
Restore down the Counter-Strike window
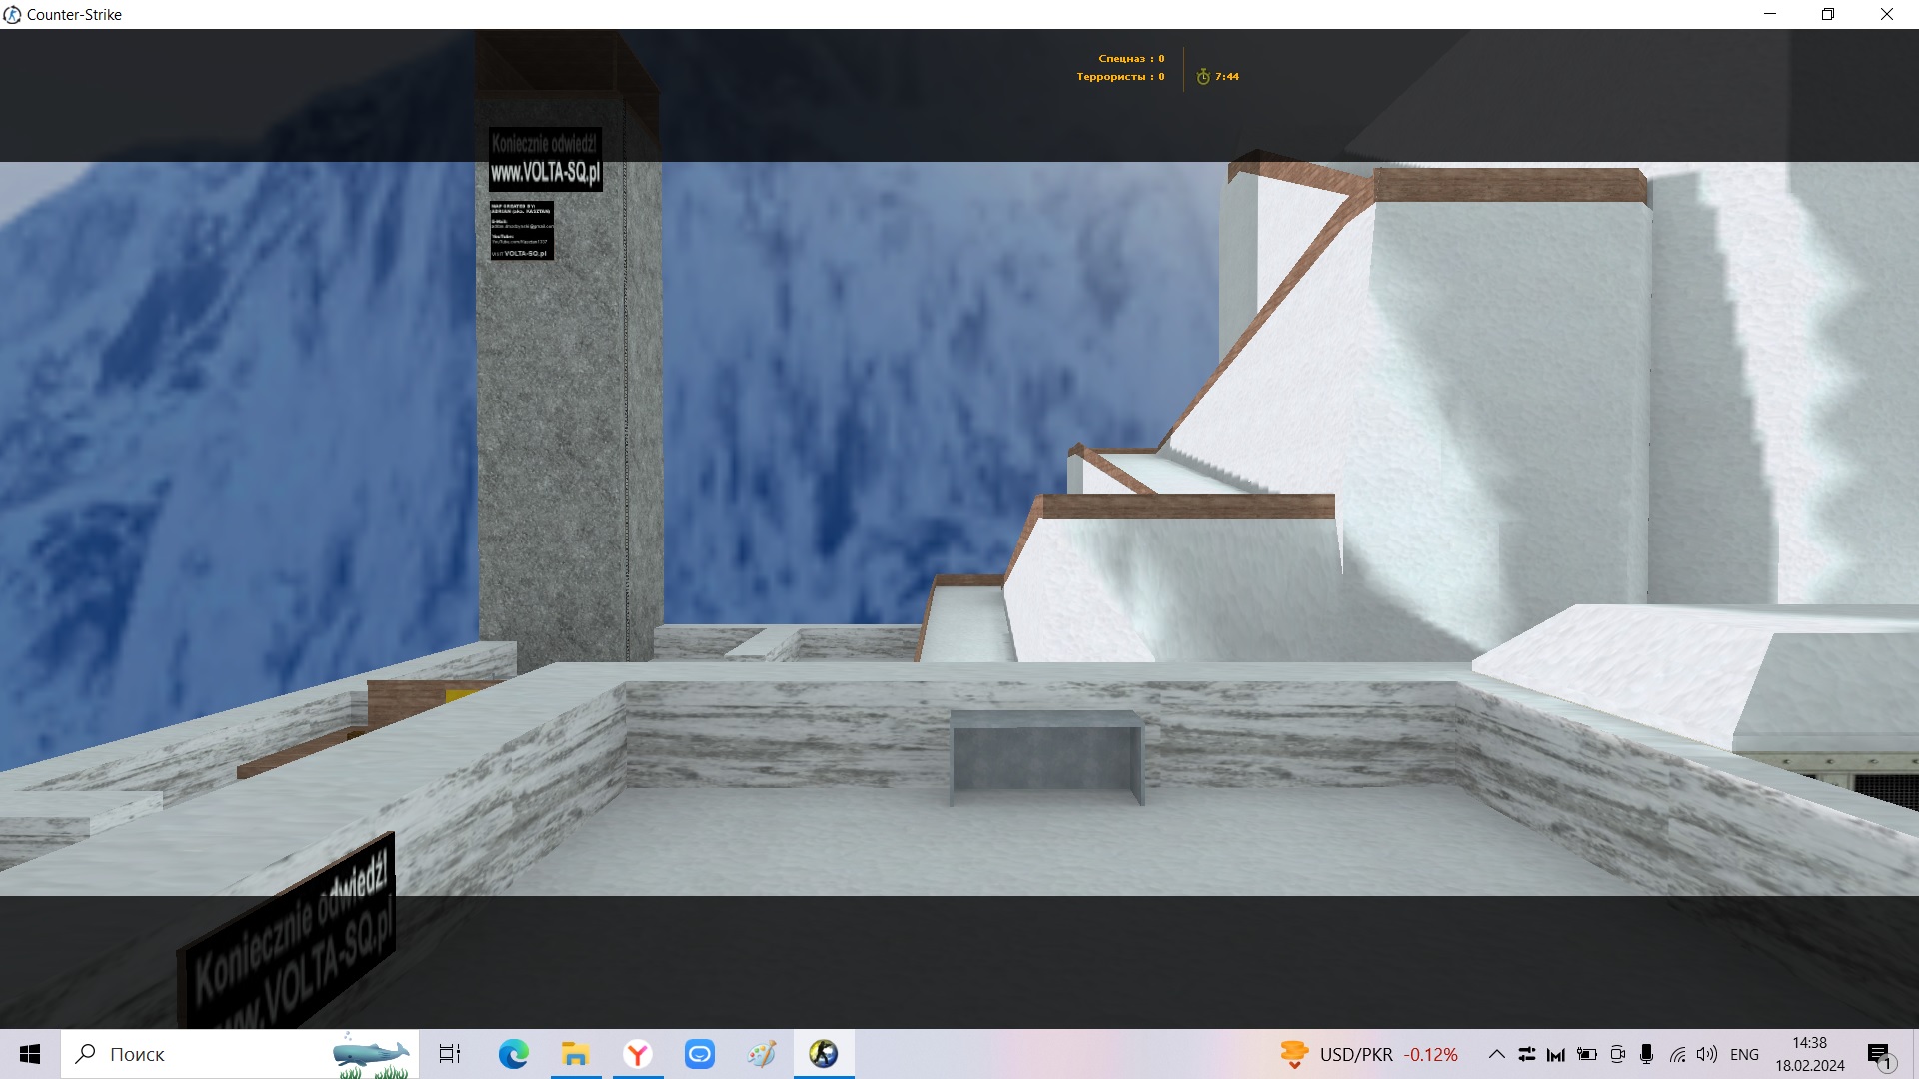(1827, 14)
